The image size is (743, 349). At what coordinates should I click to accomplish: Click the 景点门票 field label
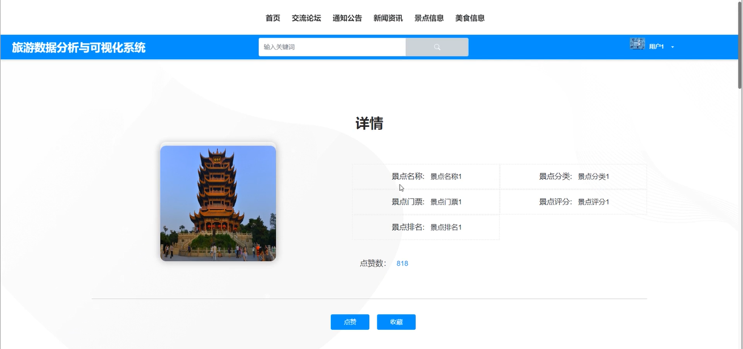[x=408, y=202]
